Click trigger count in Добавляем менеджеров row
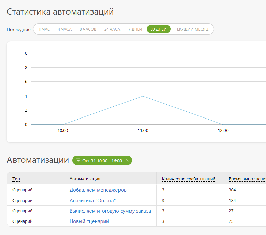The height and width of the screenshot is (235, 266). pos(163,190)
